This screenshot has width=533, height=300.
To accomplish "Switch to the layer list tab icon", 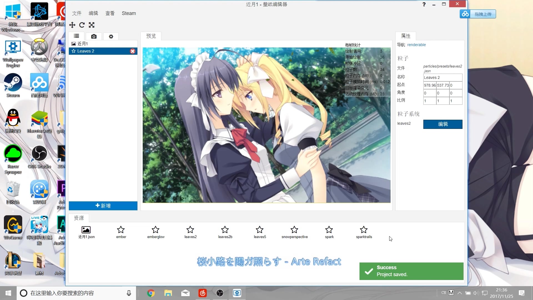I will tap(76, 36).
